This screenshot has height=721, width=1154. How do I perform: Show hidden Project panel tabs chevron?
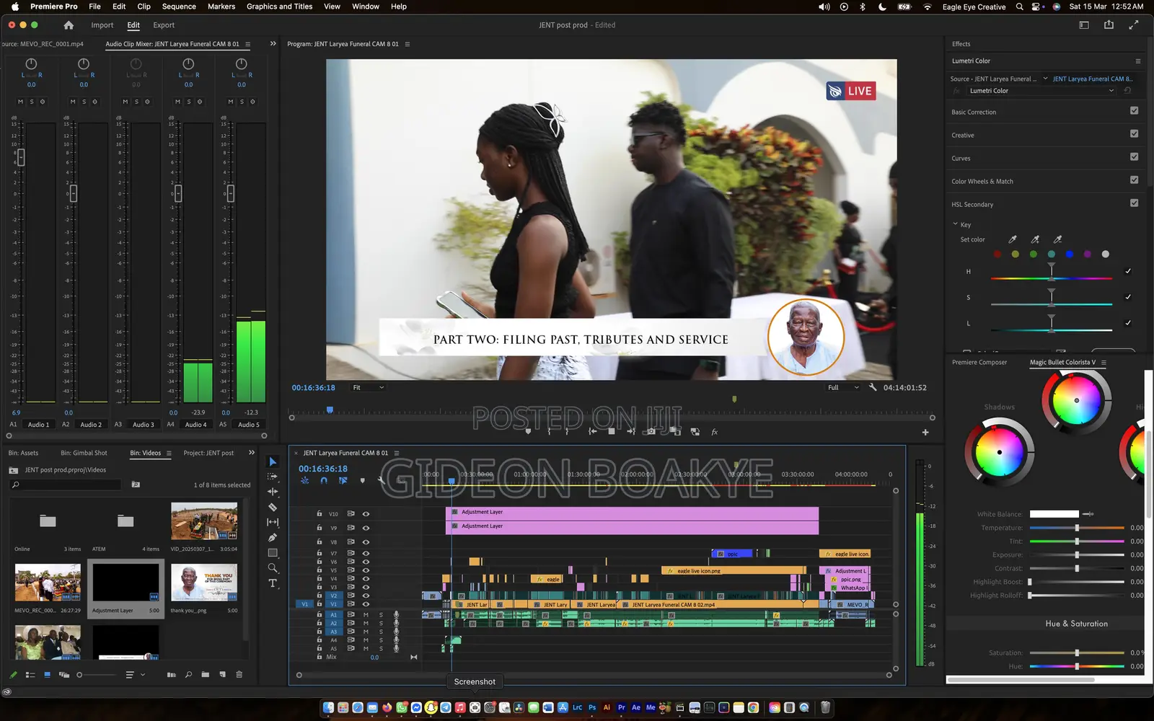tap(252, 453)
